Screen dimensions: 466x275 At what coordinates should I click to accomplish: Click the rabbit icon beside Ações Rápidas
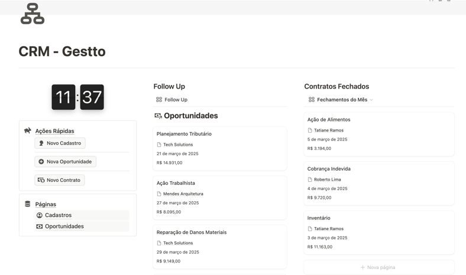pos(28,130)
